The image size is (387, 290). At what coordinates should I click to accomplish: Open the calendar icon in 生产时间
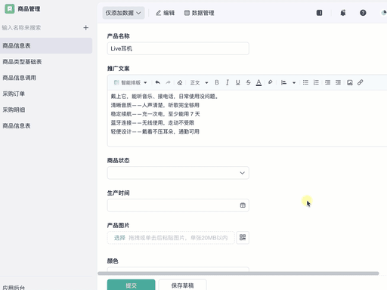point(243,205)
